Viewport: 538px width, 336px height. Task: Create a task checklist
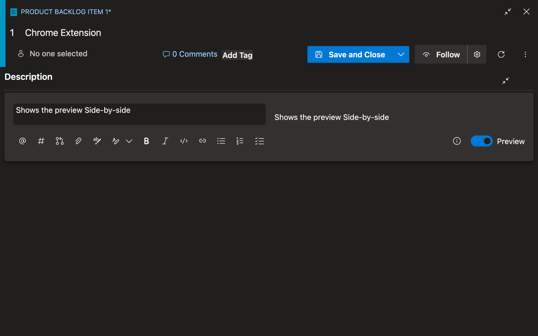[x=259, y=141]
